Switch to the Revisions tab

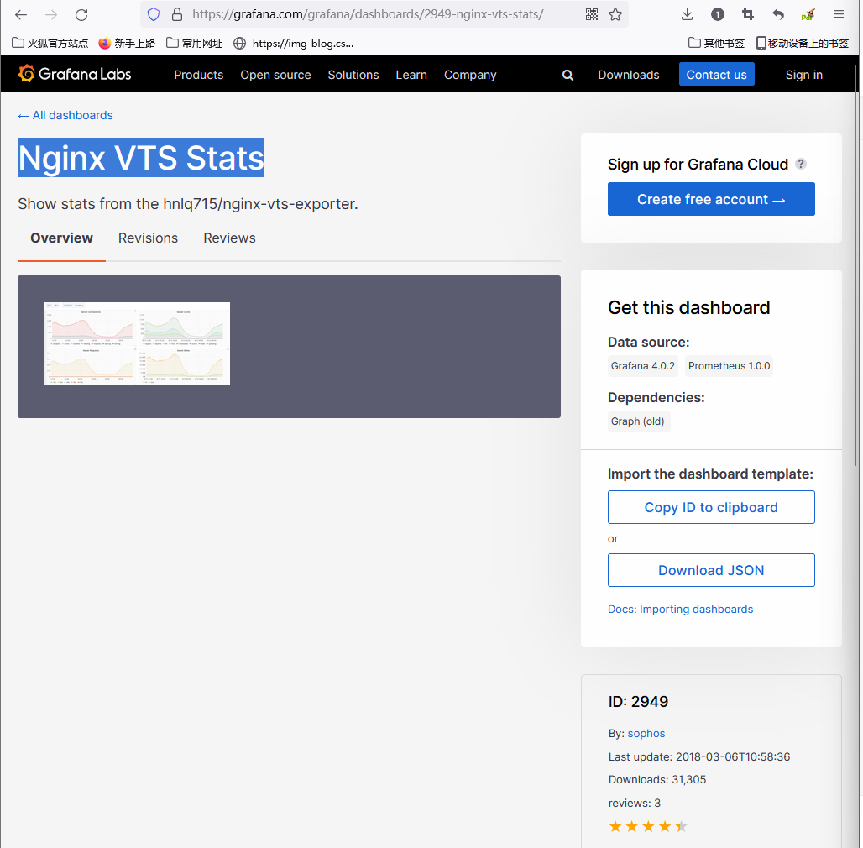click(x=148, y=238)
